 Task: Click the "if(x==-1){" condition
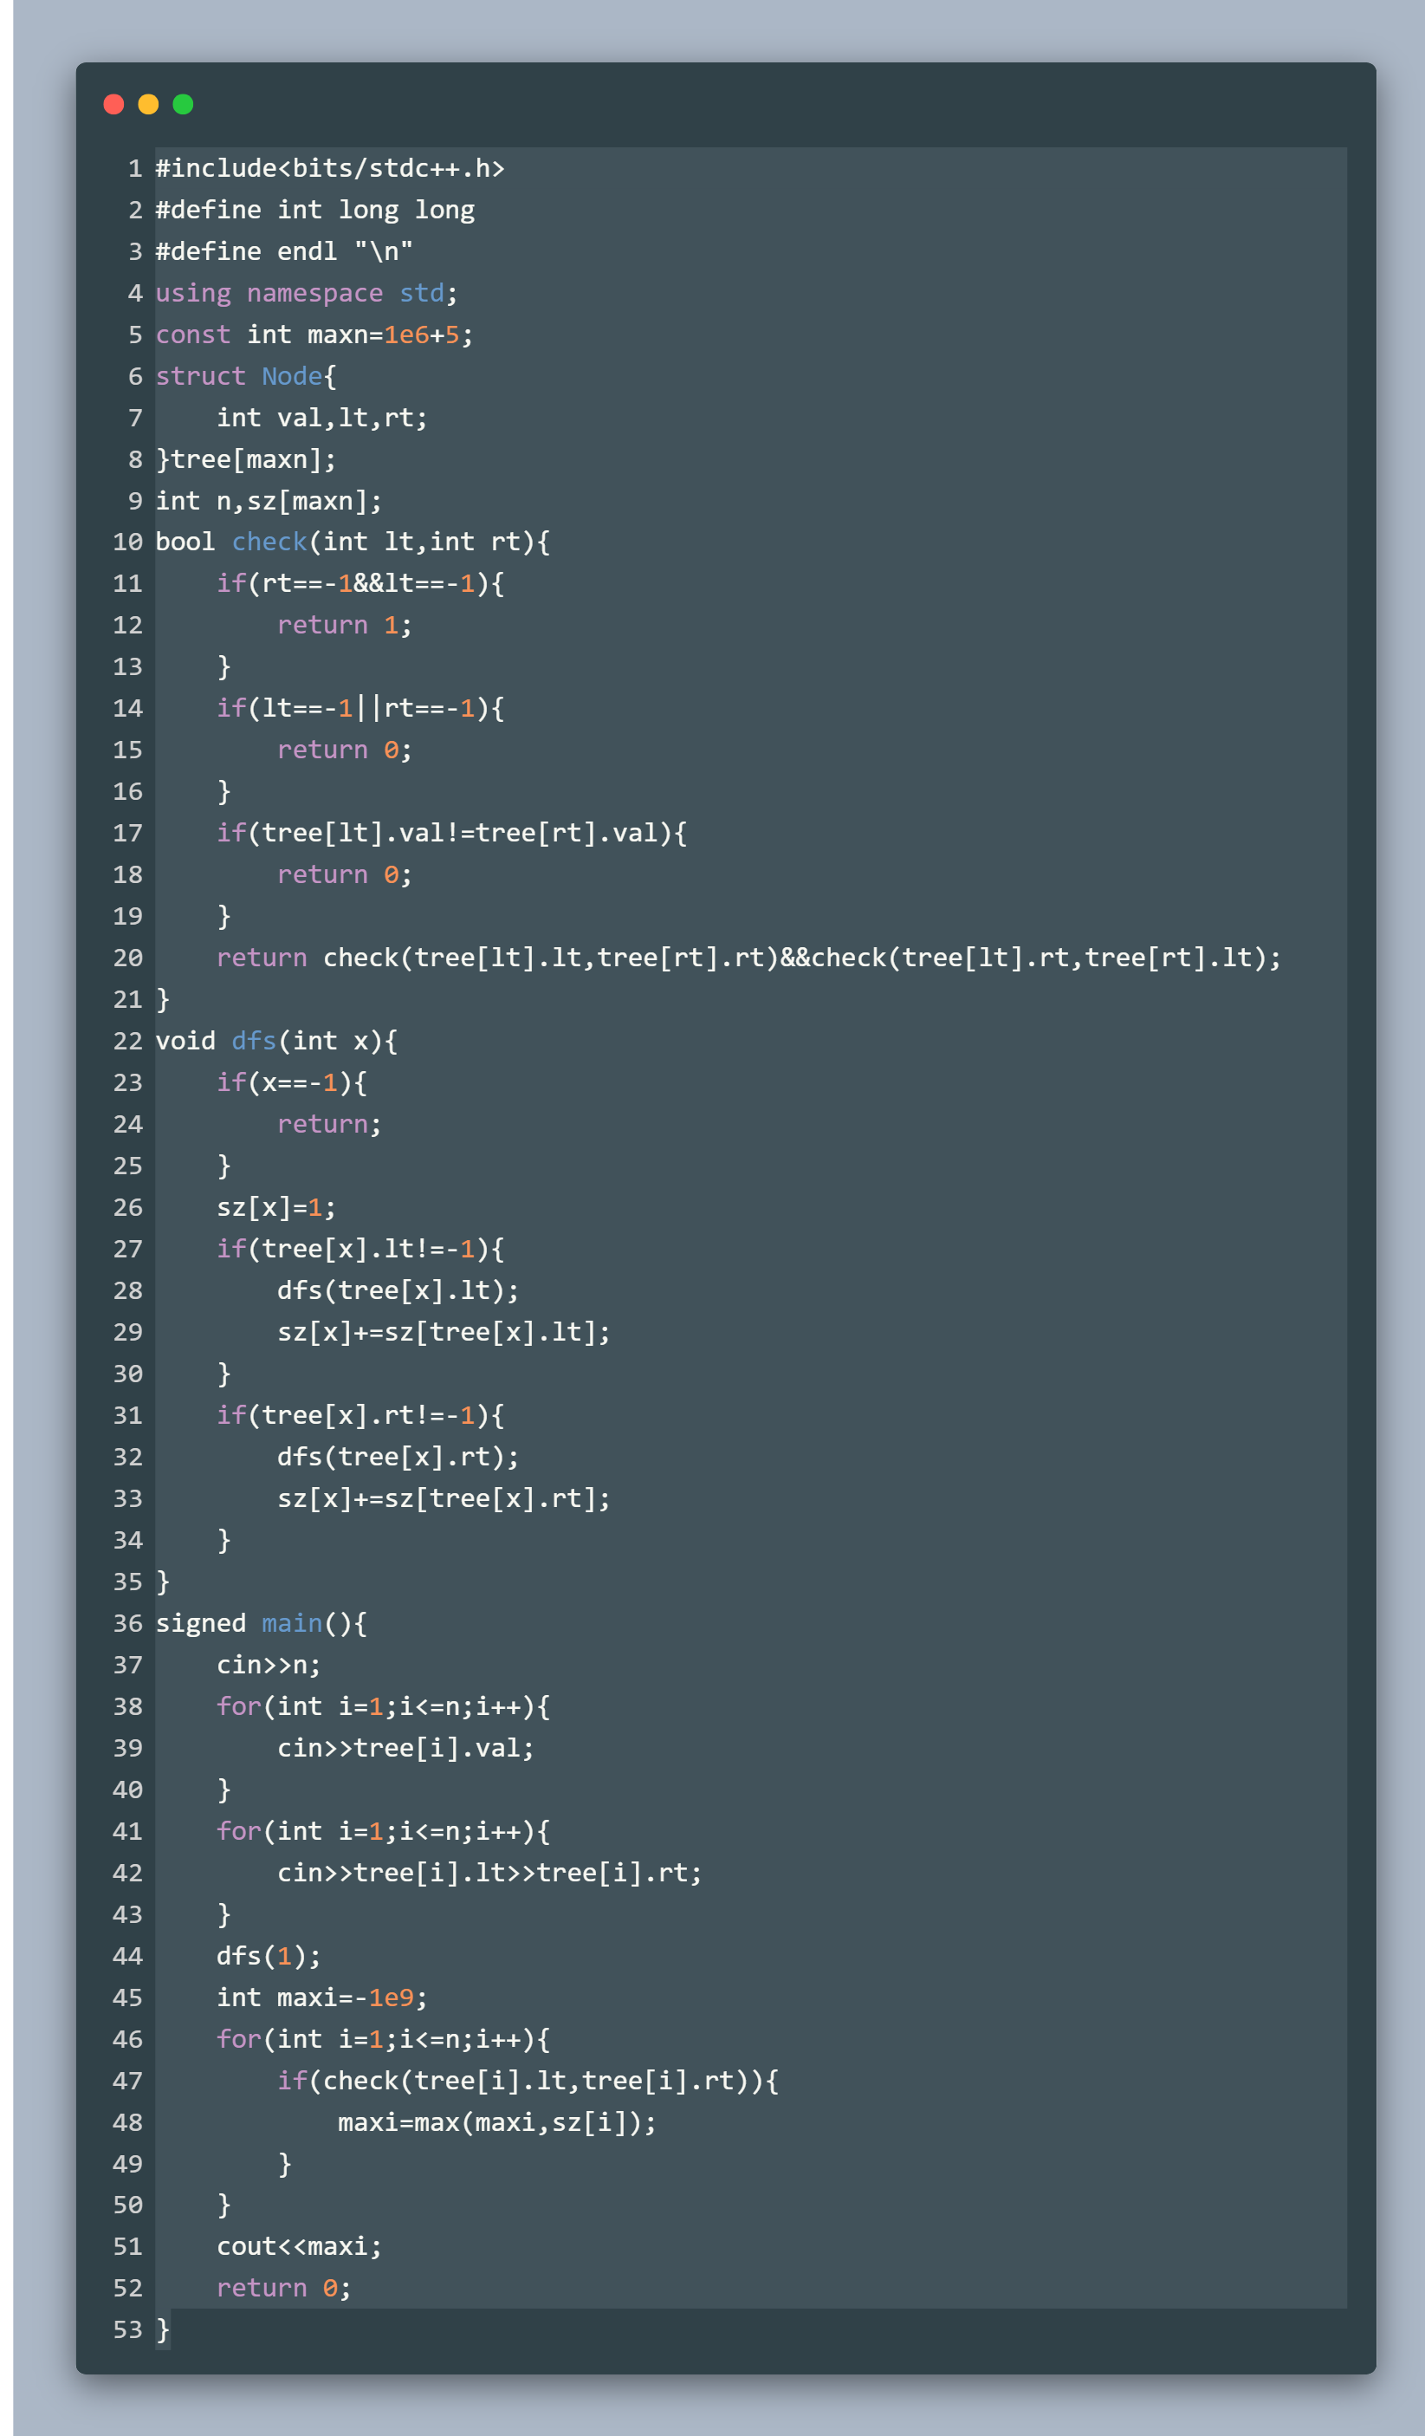tap(292, 1082)
